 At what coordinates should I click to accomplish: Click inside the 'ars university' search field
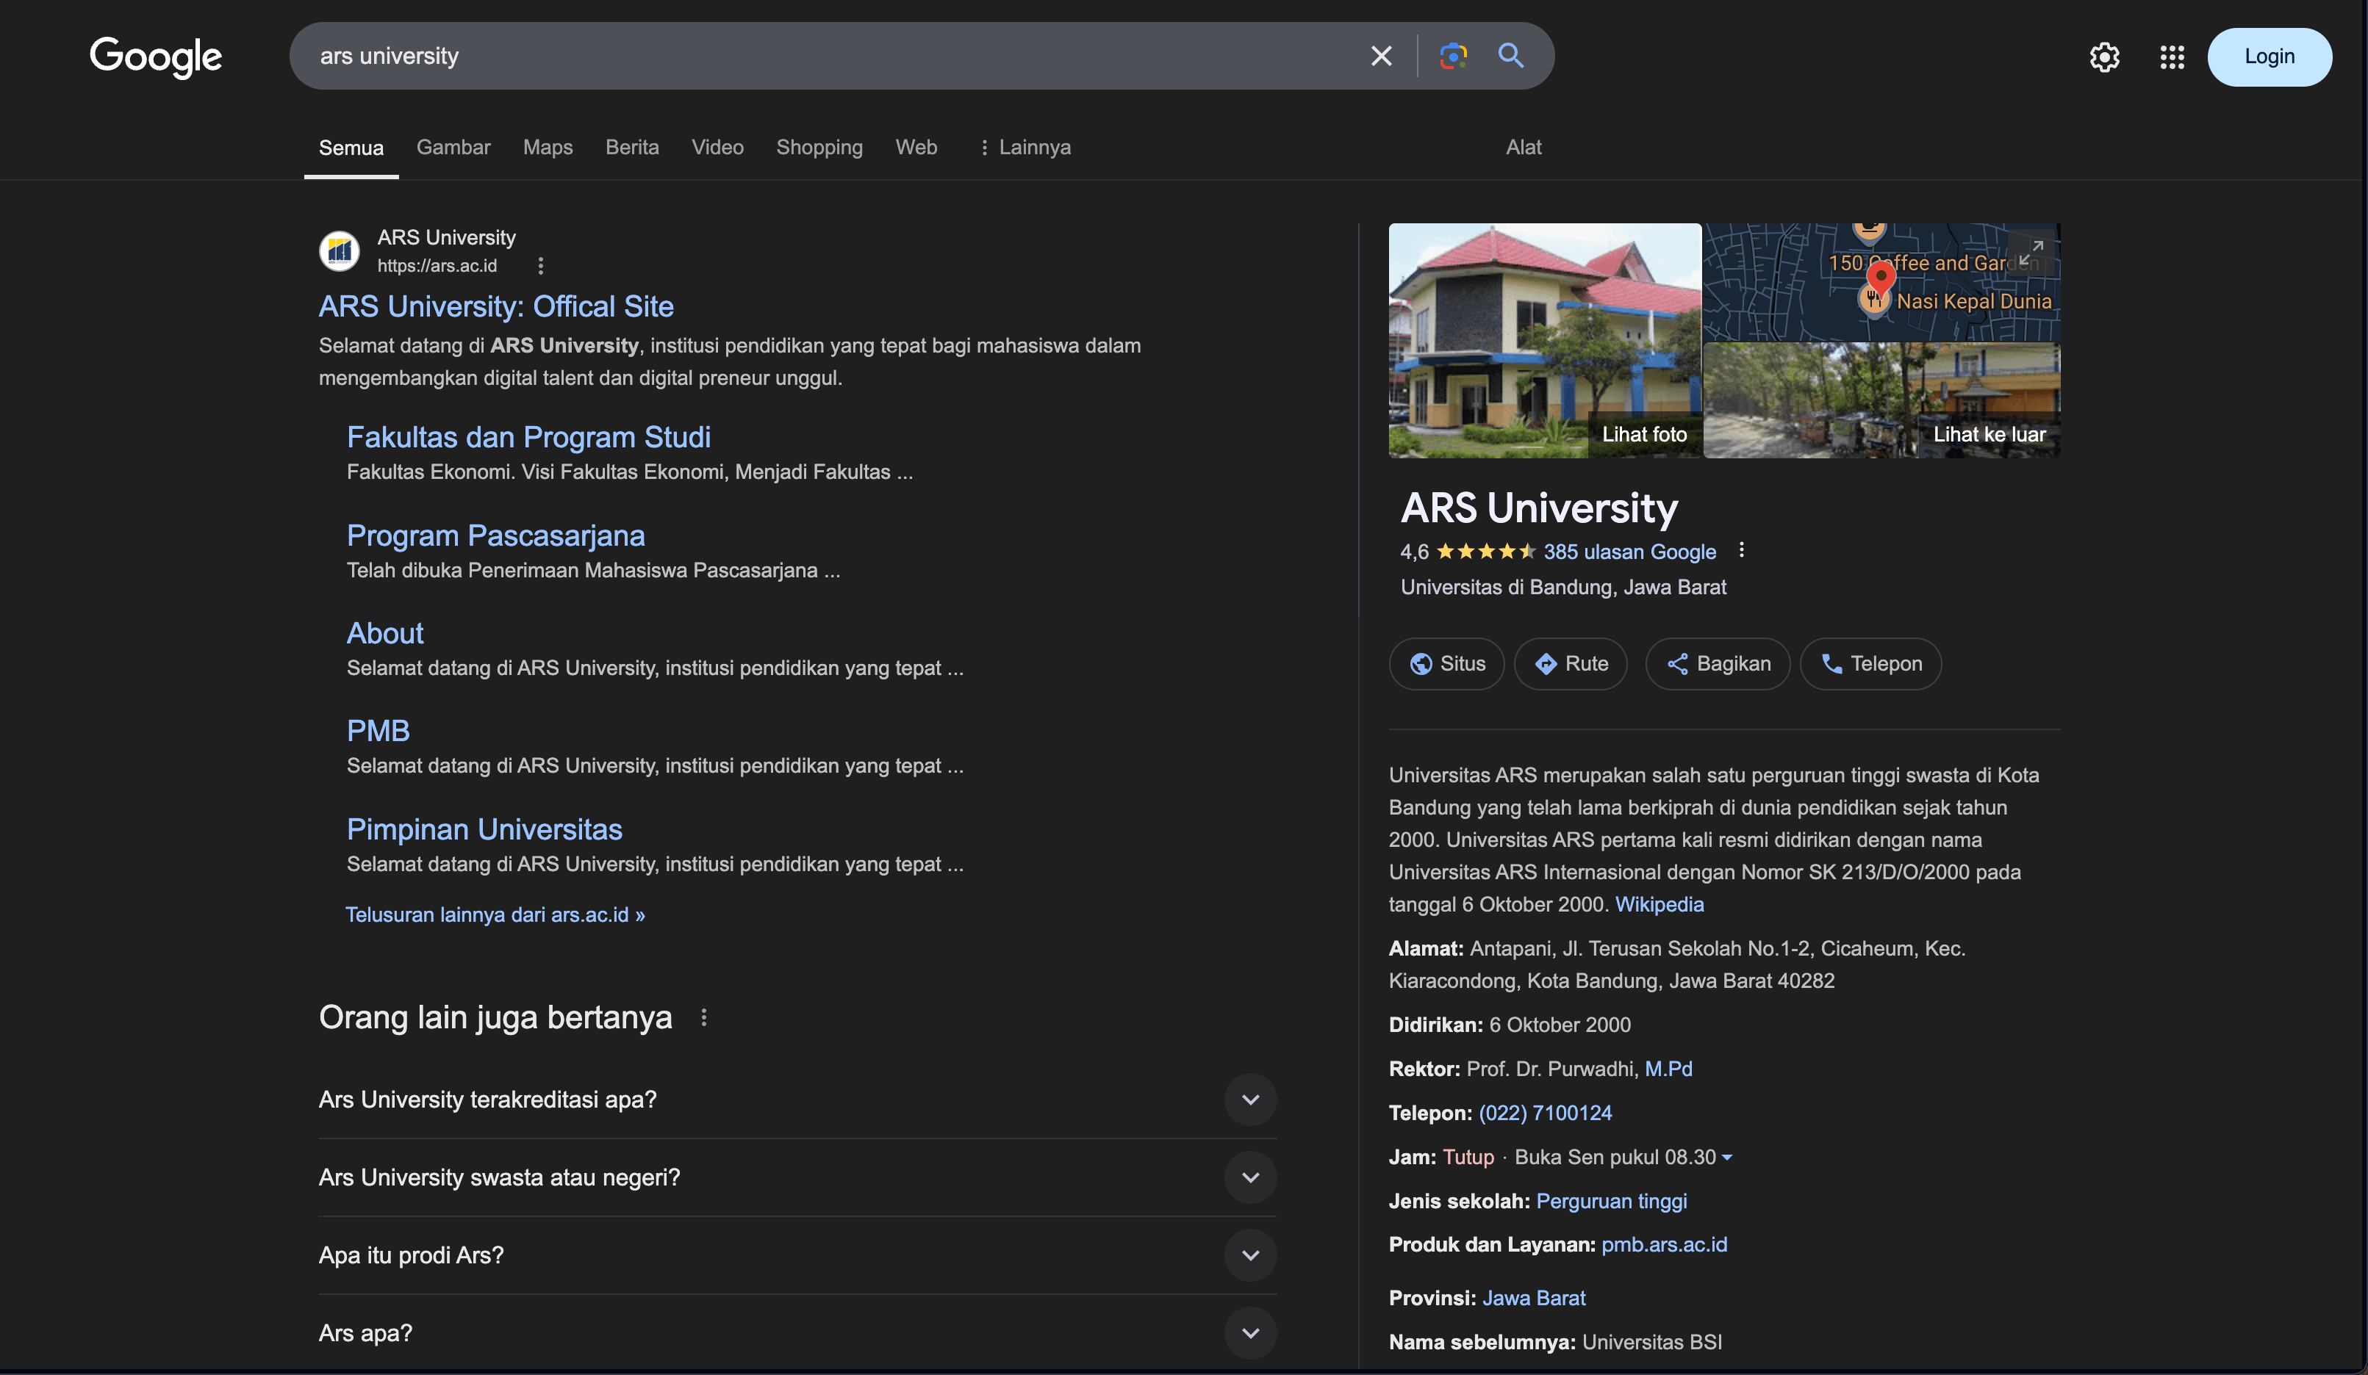[x=827, y=57]
